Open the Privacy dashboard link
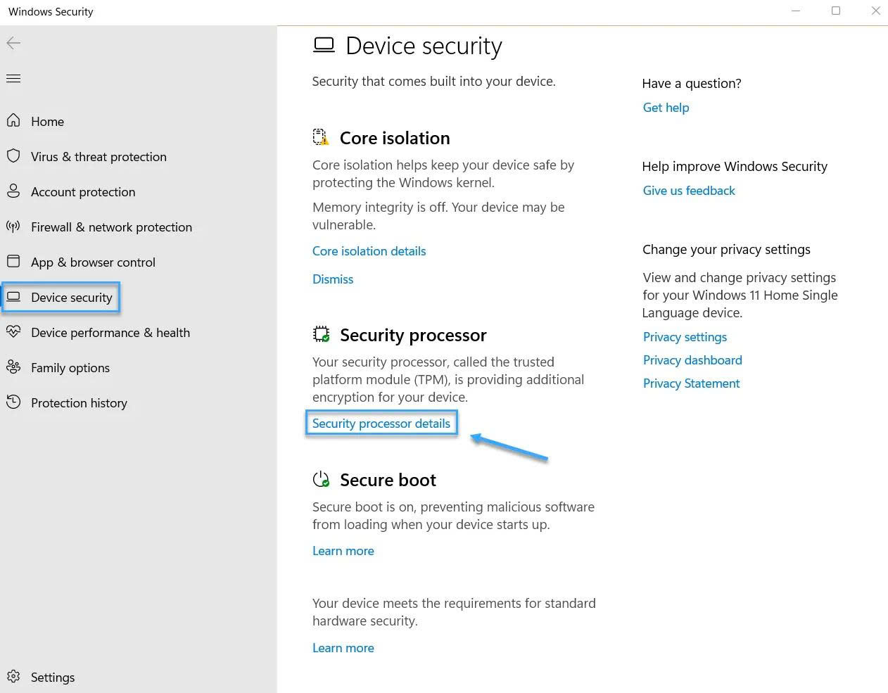Viewport: 888px width, 693px height. pyautogui.click(x=692, y=360)
